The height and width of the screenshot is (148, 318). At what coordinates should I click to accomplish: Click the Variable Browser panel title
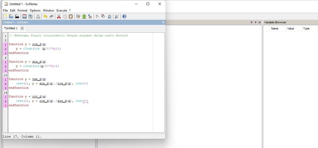(x=275, y=22)
